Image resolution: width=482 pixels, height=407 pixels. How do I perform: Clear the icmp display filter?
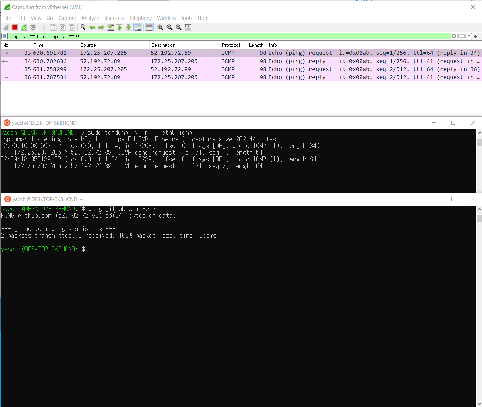click(x=454, y=36)
